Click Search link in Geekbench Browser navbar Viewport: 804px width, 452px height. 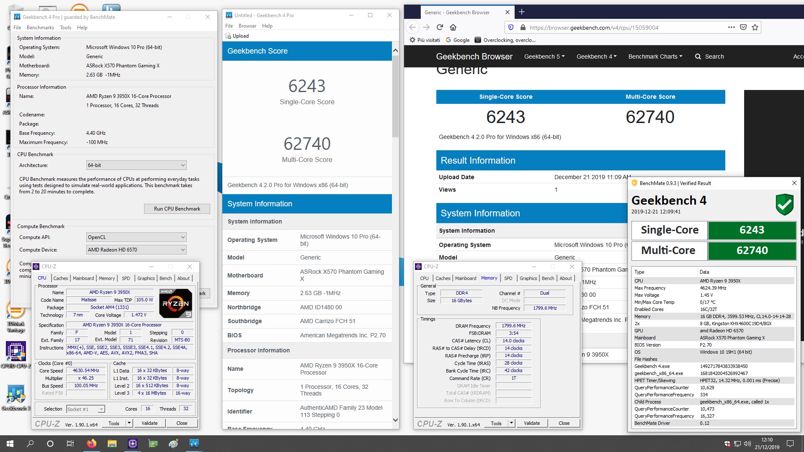click(709, 56)
